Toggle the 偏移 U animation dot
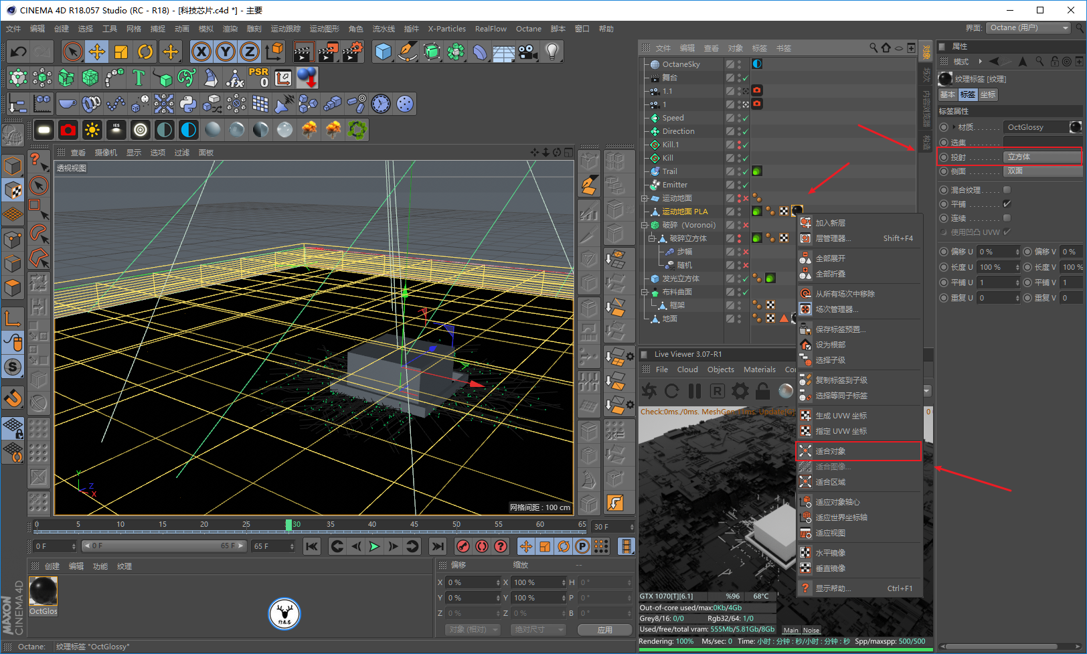 pos(944,252)
